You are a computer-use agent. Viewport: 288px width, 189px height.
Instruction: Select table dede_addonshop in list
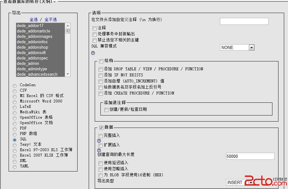40,47
